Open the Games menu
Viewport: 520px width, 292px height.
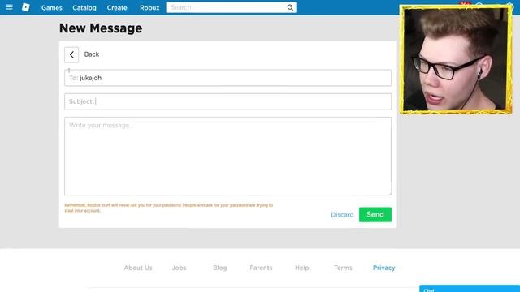tap(52, 7)
